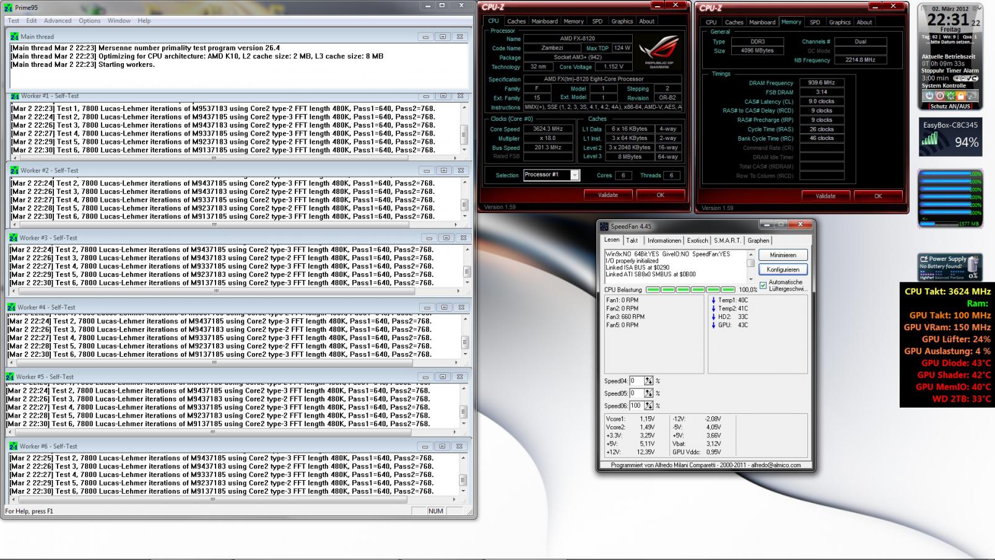The image size is (995, 560).
Task: Click the Speed04 value field in SpeedFan
Action: (637, 381)
